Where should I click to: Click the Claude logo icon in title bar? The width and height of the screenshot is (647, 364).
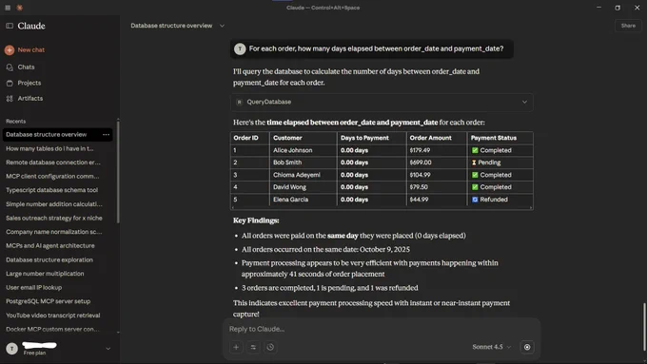click(19, 8)
